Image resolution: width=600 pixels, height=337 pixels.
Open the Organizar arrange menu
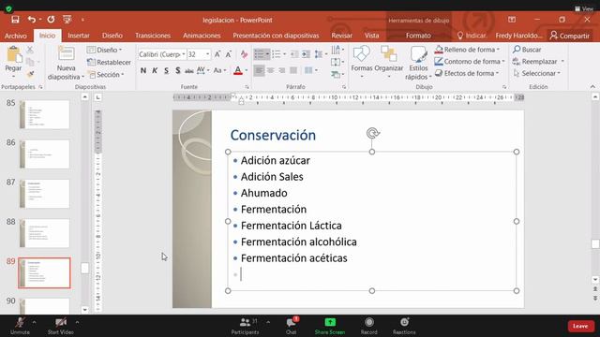click(x=389, y=63)
